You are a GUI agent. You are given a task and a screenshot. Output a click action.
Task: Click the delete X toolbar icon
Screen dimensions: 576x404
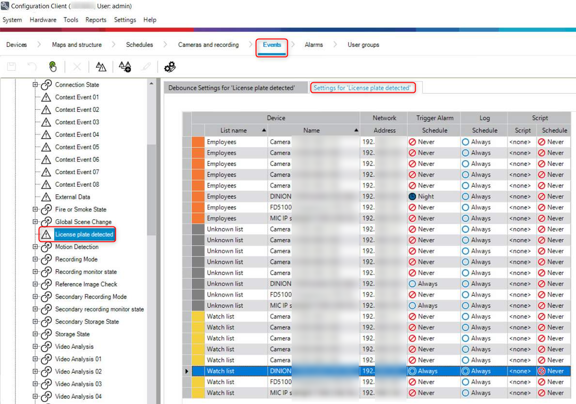77,67
